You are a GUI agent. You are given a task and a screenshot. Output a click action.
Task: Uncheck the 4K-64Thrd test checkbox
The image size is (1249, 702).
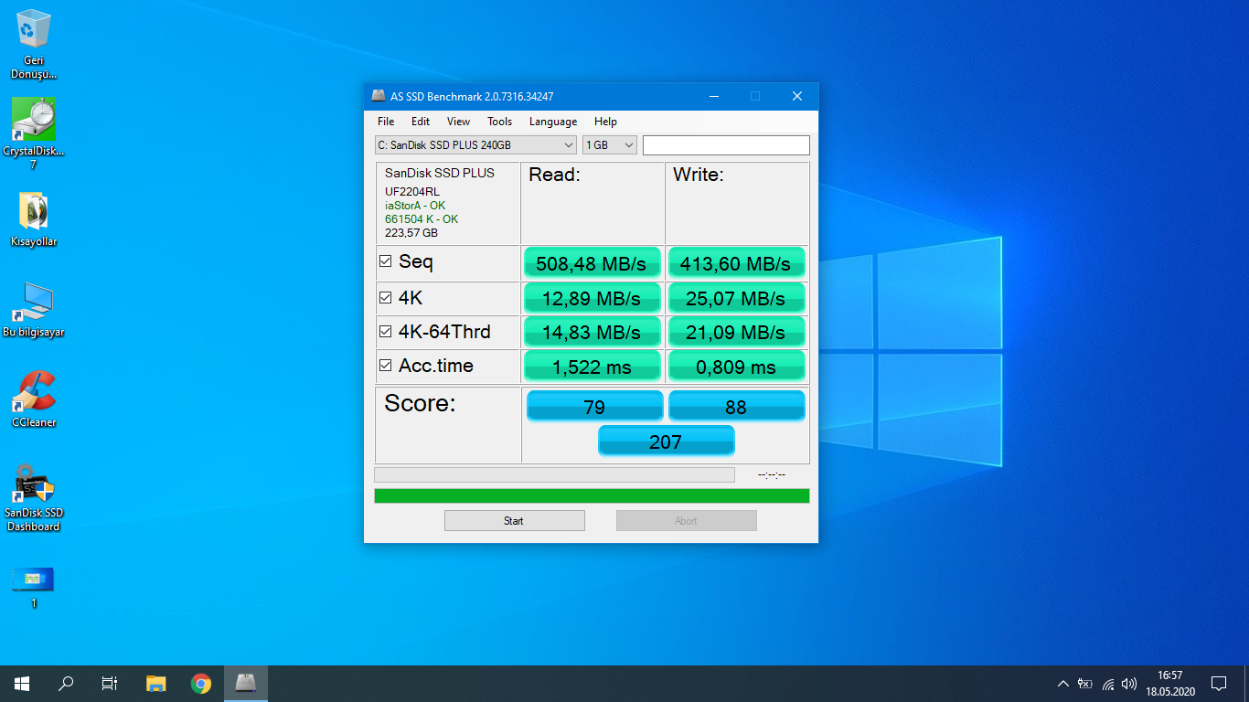pos(386,332)
